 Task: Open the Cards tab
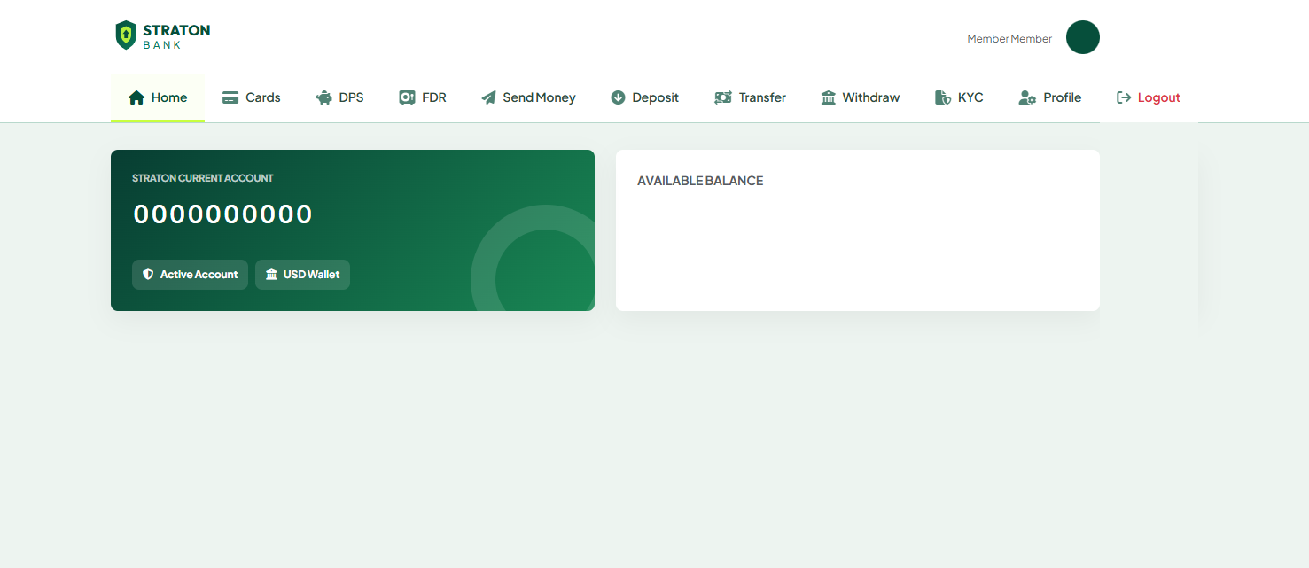tap(252, 97)
